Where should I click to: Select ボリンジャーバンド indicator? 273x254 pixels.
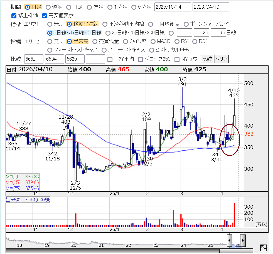186,24
